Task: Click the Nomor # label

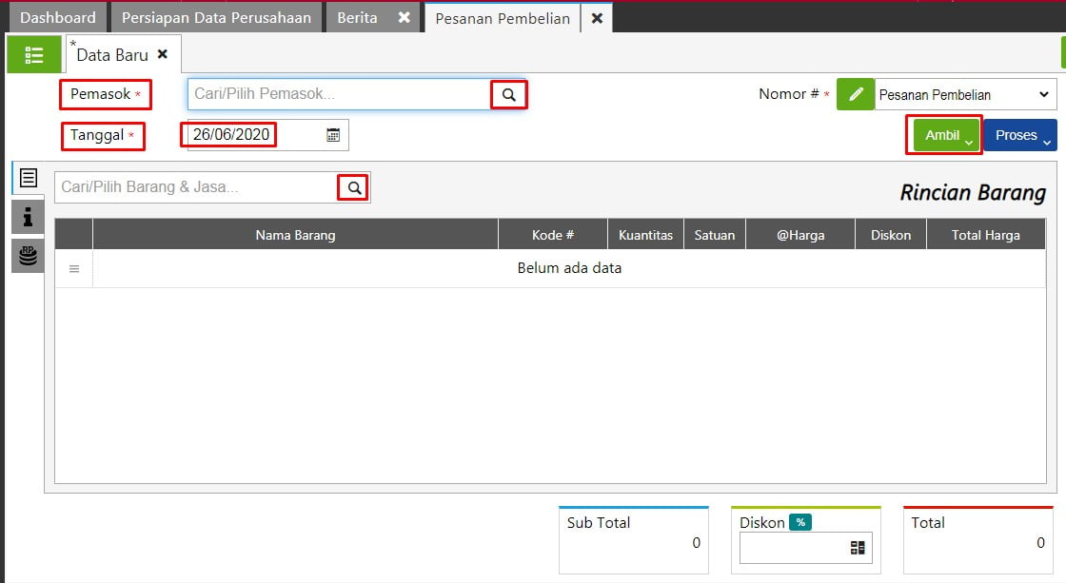Action: point(789,94)
